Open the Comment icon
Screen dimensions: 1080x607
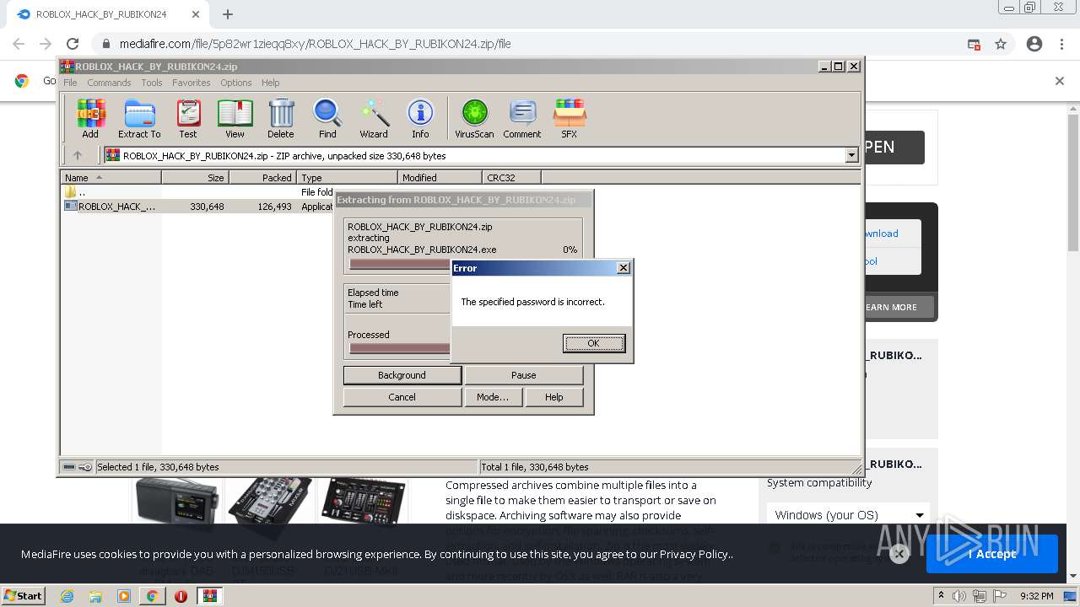pyautogui.click(x=522, y=119)
